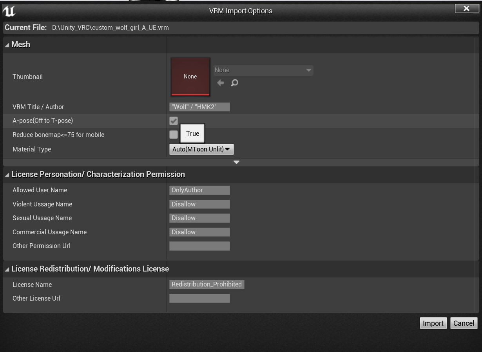Click the Sexual Ussage Name field
The height and width of the screenshot is (352, 482).
tap(199, 218)
